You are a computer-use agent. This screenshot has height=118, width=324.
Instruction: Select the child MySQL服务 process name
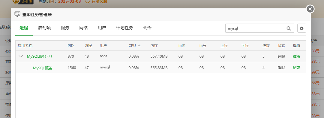point(43,68)
